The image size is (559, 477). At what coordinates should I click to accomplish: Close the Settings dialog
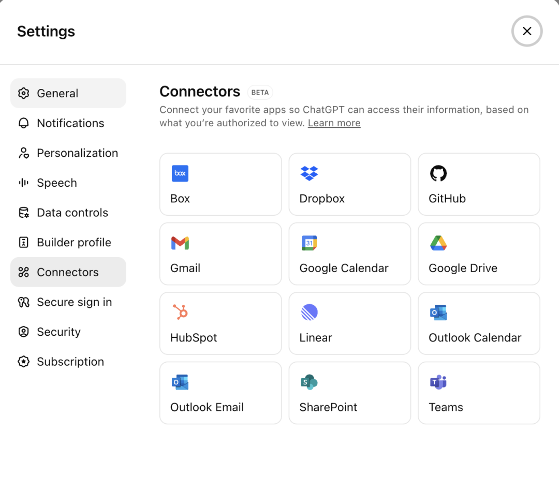click(x=527, y=31)
